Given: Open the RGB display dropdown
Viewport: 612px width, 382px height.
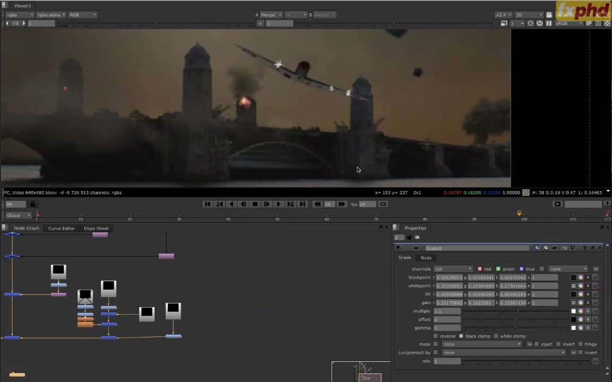Looking at the screenshot, I should pos(82,15).
